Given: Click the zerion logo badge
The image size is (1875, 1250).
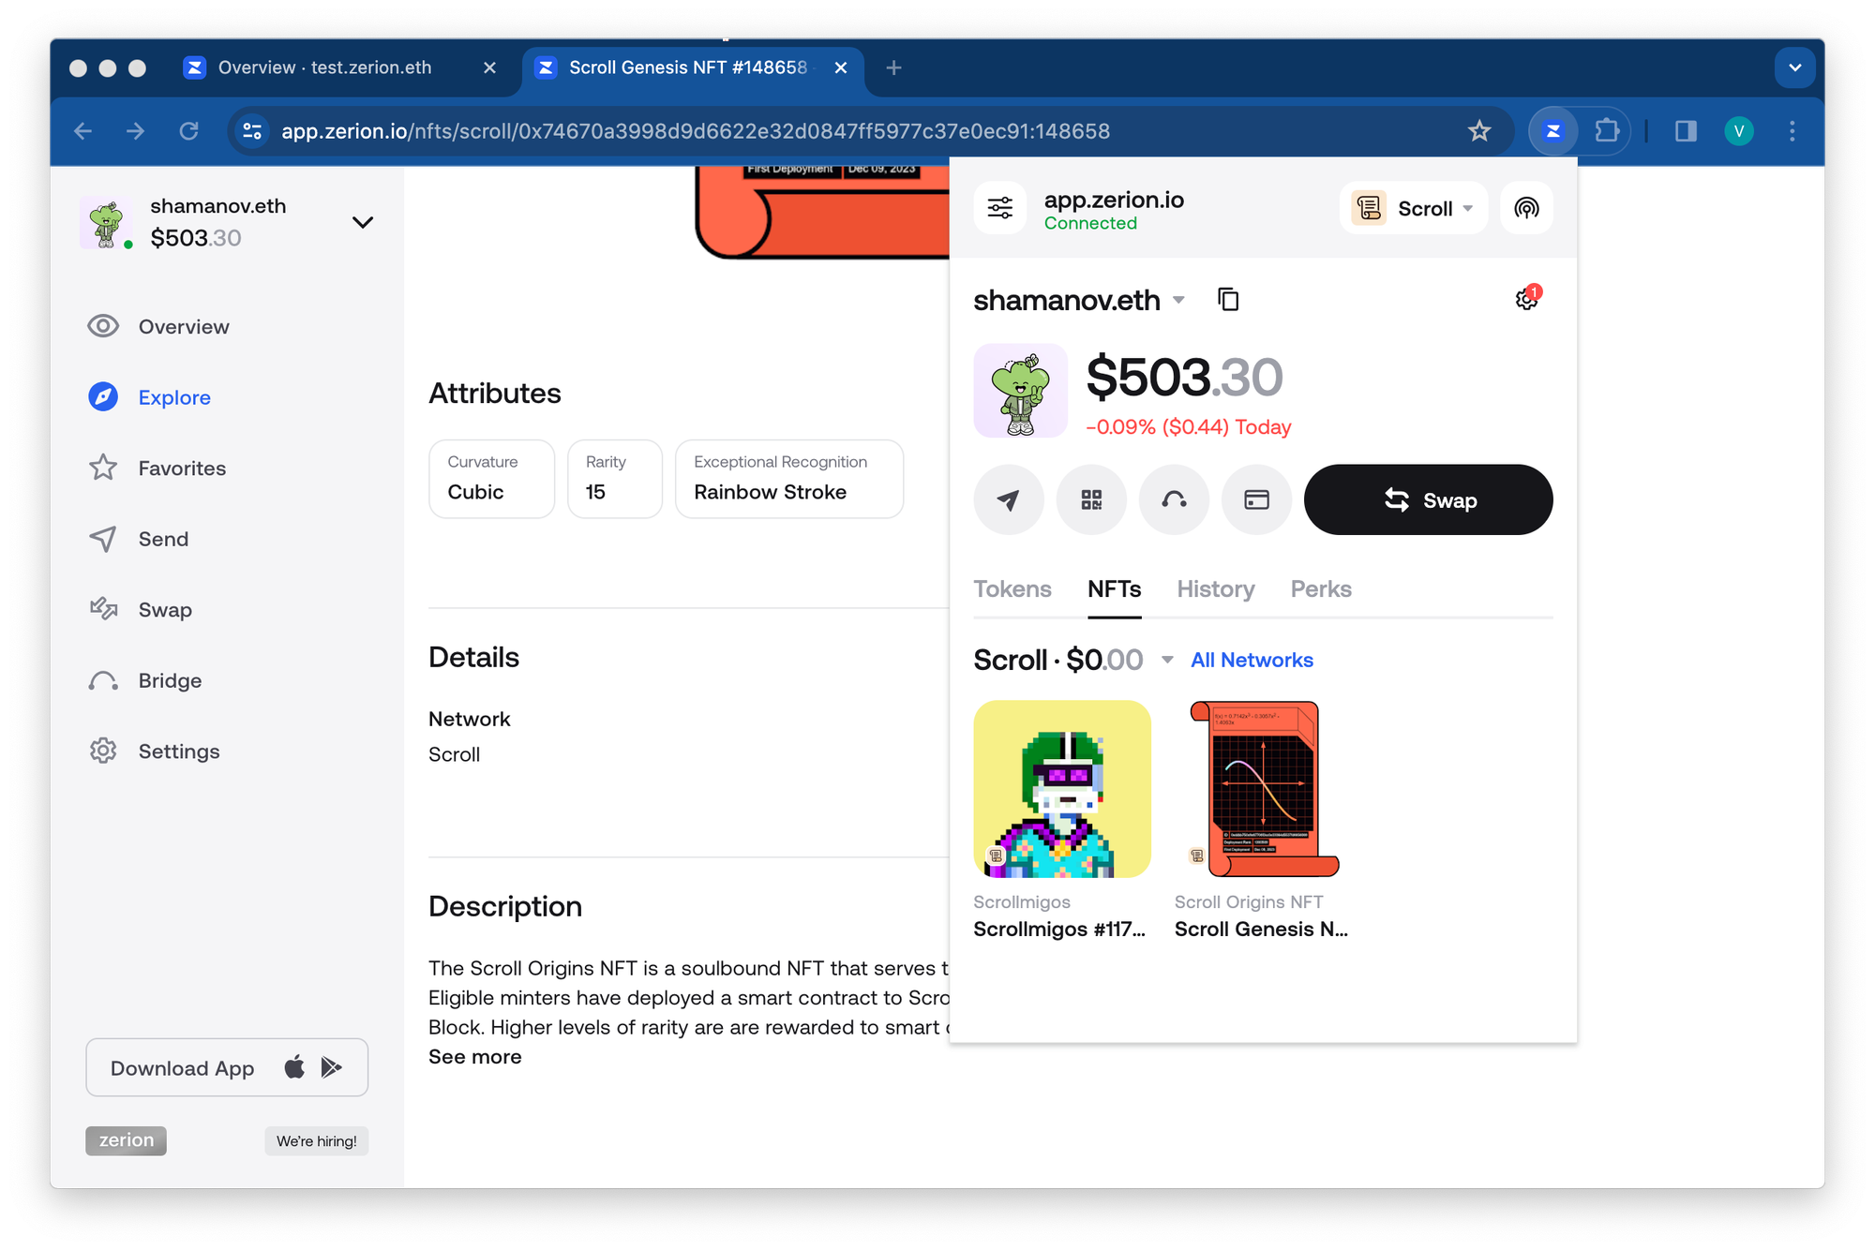Looking at the screenshot, I should pyautogui.click(x=127, y=1140).
